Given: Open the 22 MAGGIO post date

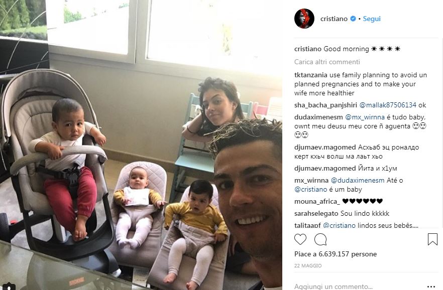Looking at the screenshot, I should click(308, 266).
